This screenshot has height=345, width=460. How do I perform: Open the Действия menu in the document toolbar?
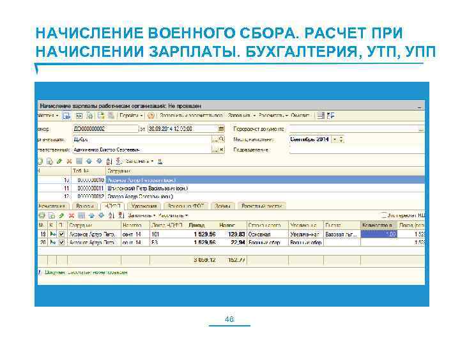click(49, 116)
